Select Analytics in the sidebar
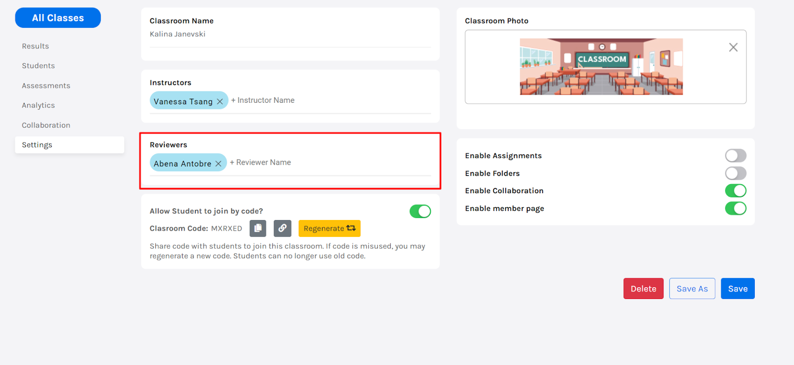The width and height of the screenshot is (794, 365). (x=38, y=105)
